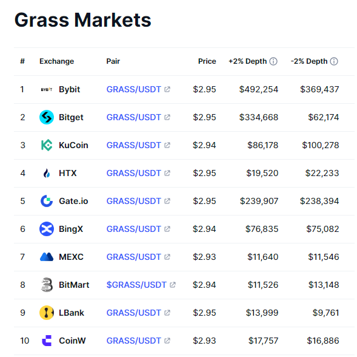Select the Bitget exchange name
This screenshot has height=357, width=357.
pyautogui.click(x=71, y=117)
